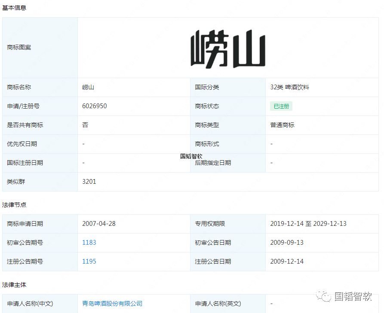This screenshot has width=384, height=313.
Task: Click the 商标名称 field label
Action: coord(19,87)
